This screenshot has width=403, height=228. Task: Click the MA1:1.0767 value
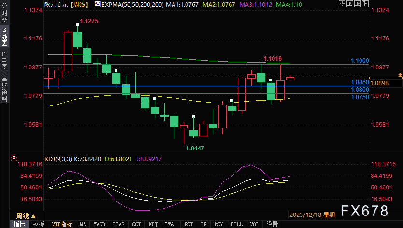click(182, 5)
